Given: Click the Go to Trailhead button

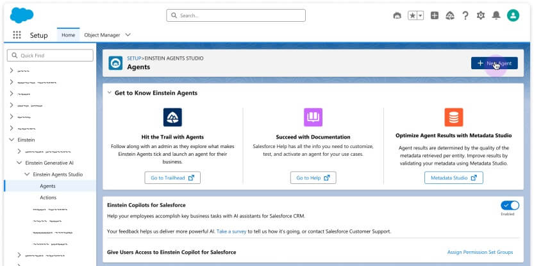Looking at the screenshot, I should (172, 178).
